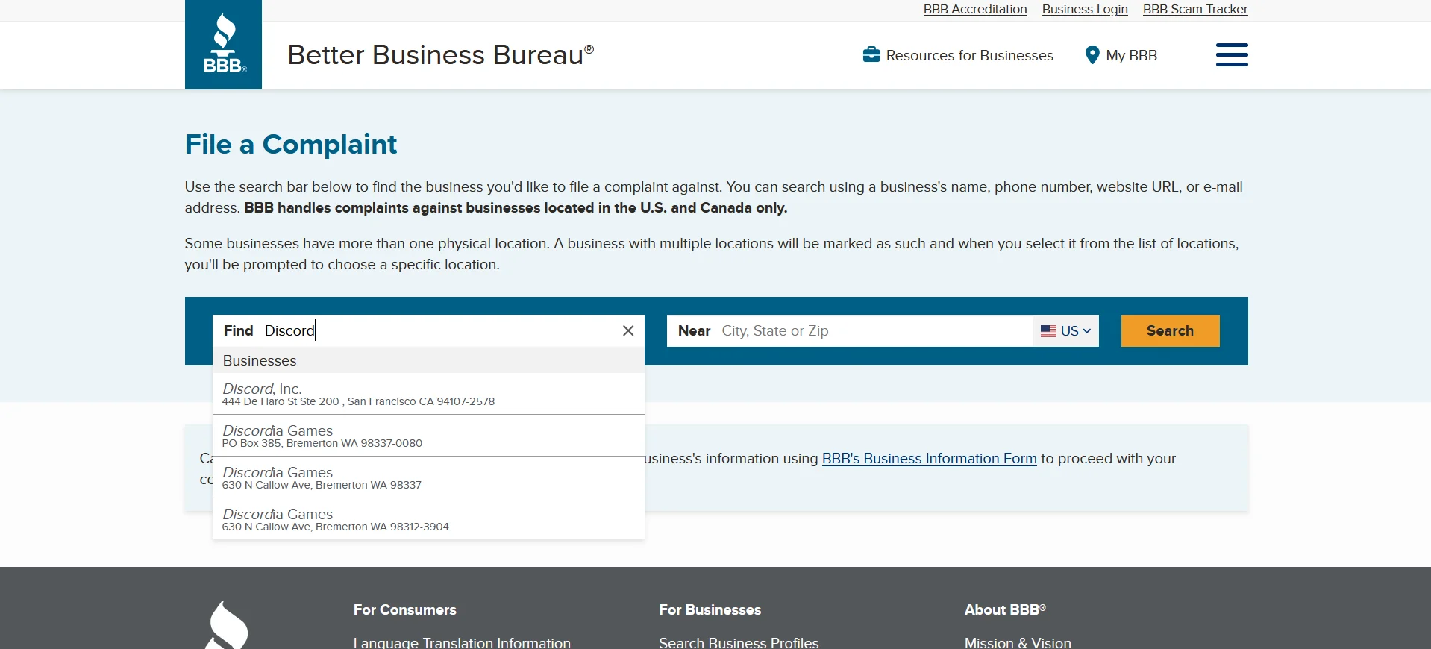
Task: Pick Discordia Games with zip 98312-3904
Action: pyautogui.click(x=428, y=519)
